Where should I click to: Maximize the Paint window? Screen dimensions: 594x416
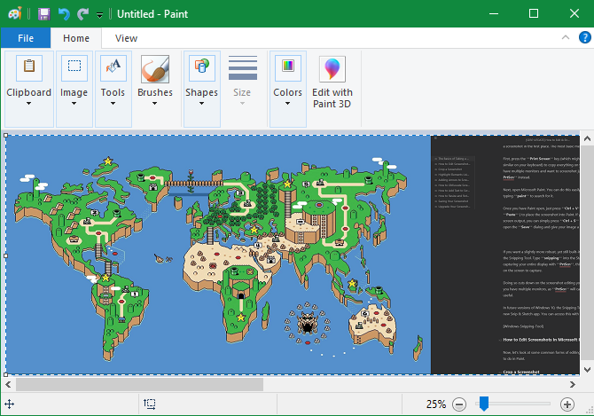click(534, 13)
